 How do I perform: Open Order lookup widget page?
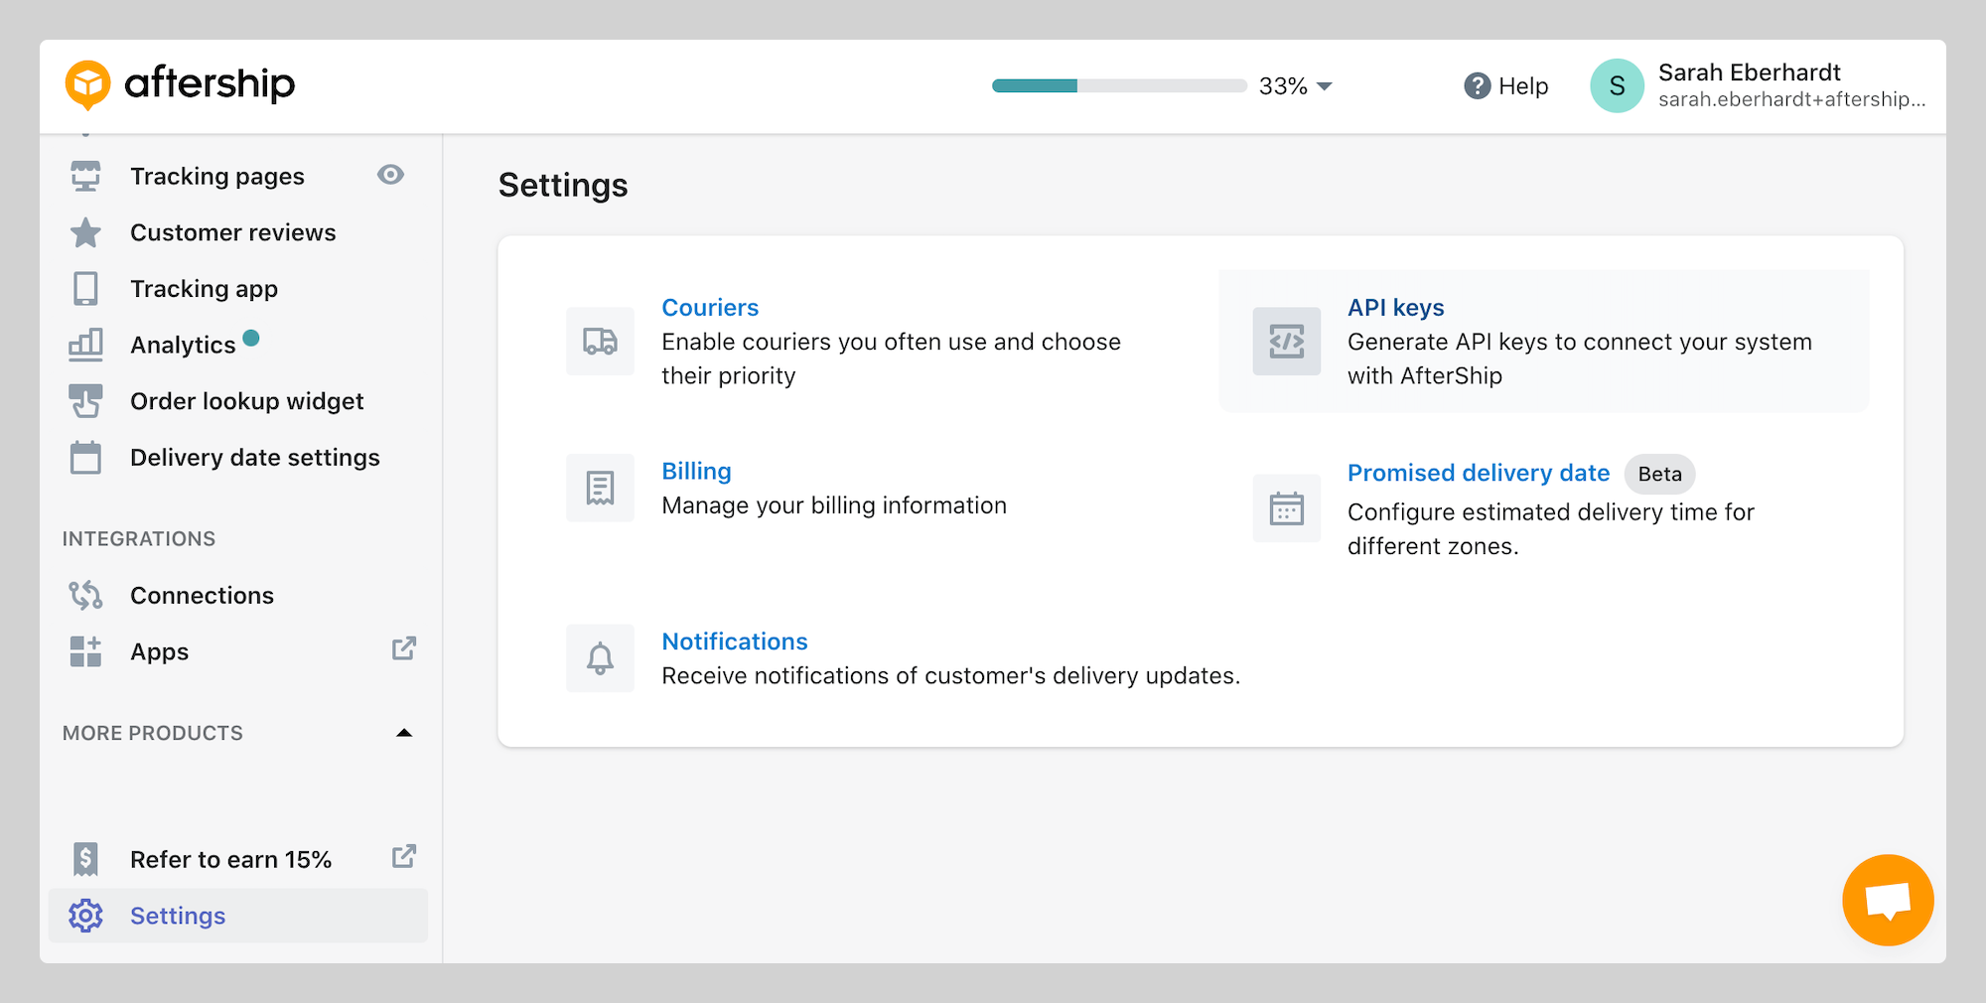(x=246, y=401)
